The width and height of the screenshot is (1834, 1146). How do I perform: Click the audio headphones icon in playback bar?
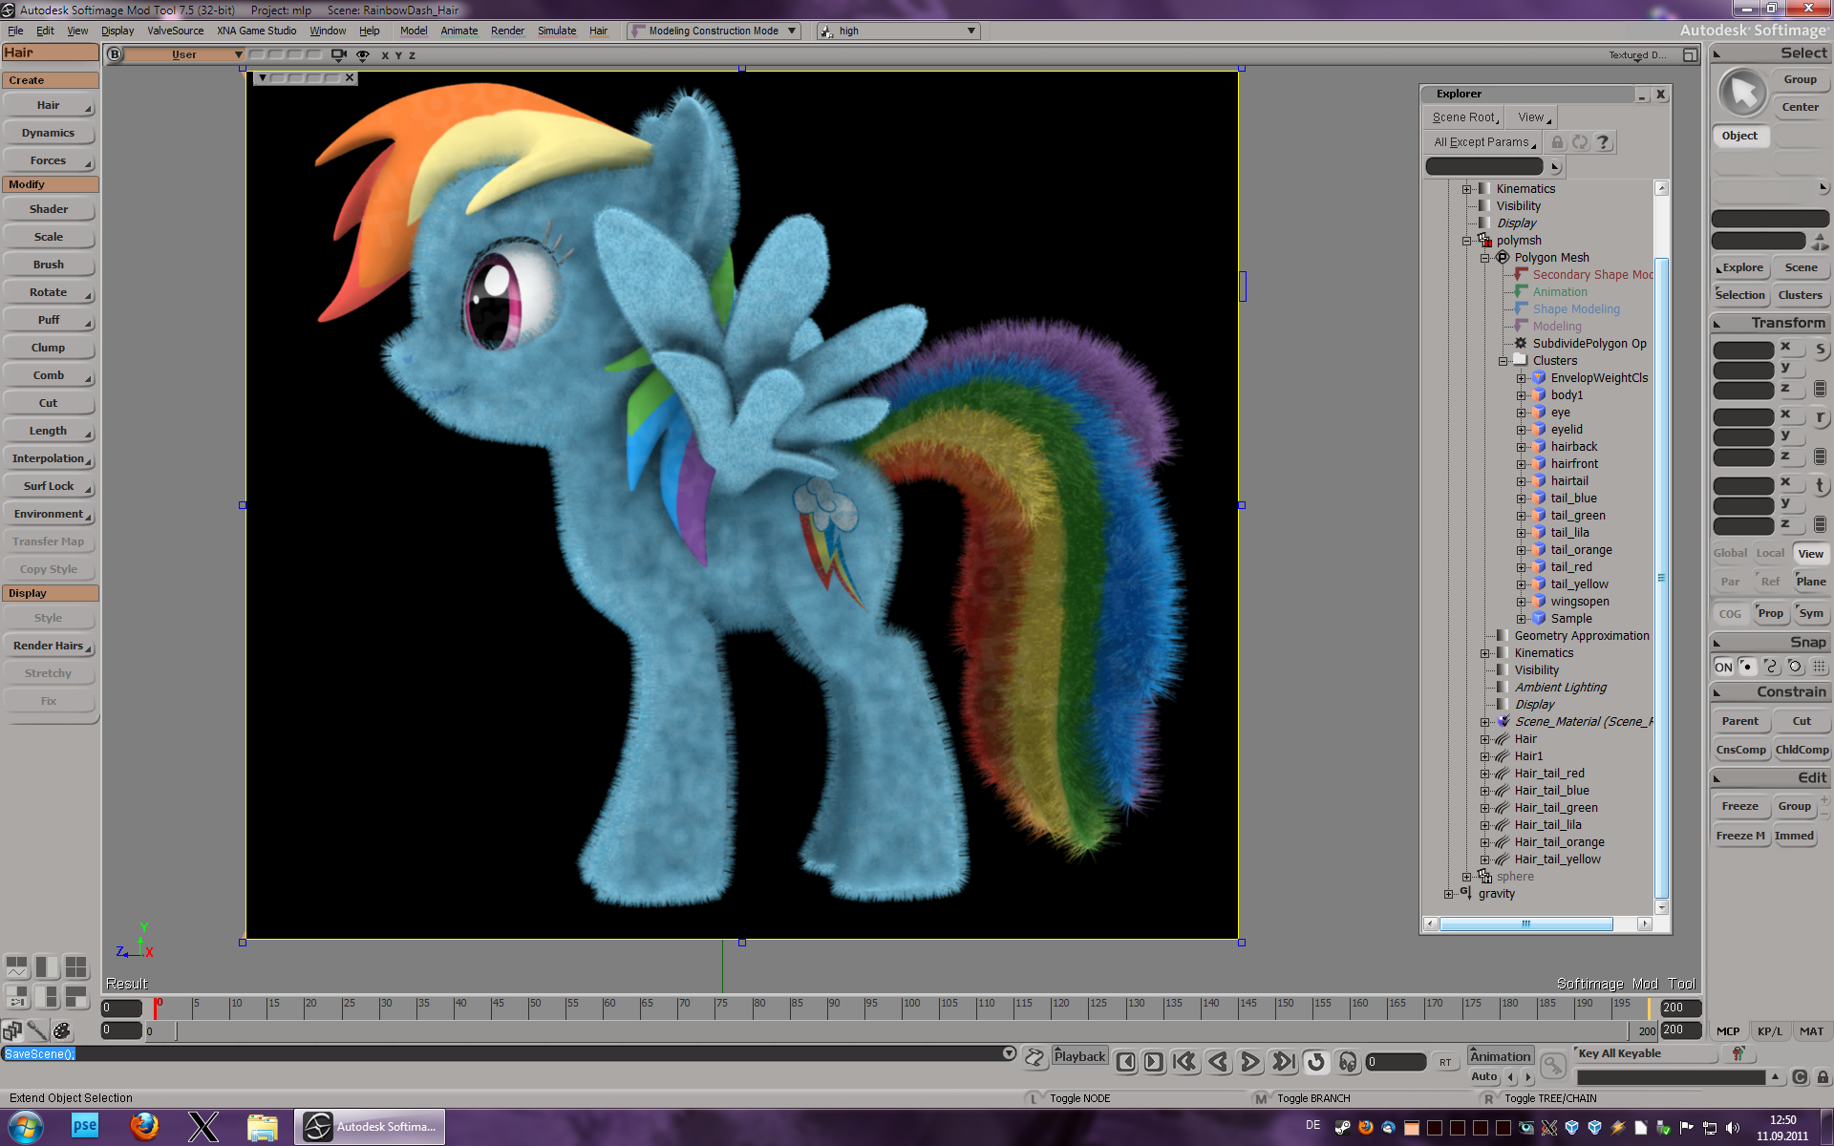click(1348, 1062)
